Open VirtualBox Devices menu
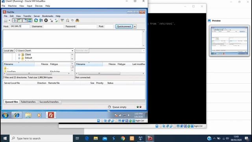The image size is (252, 142). coord(39,6)
